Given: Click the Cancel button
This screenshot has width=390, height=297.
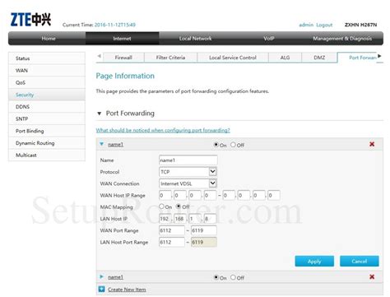Looking at the screenshot, I should tap(360, 261).
